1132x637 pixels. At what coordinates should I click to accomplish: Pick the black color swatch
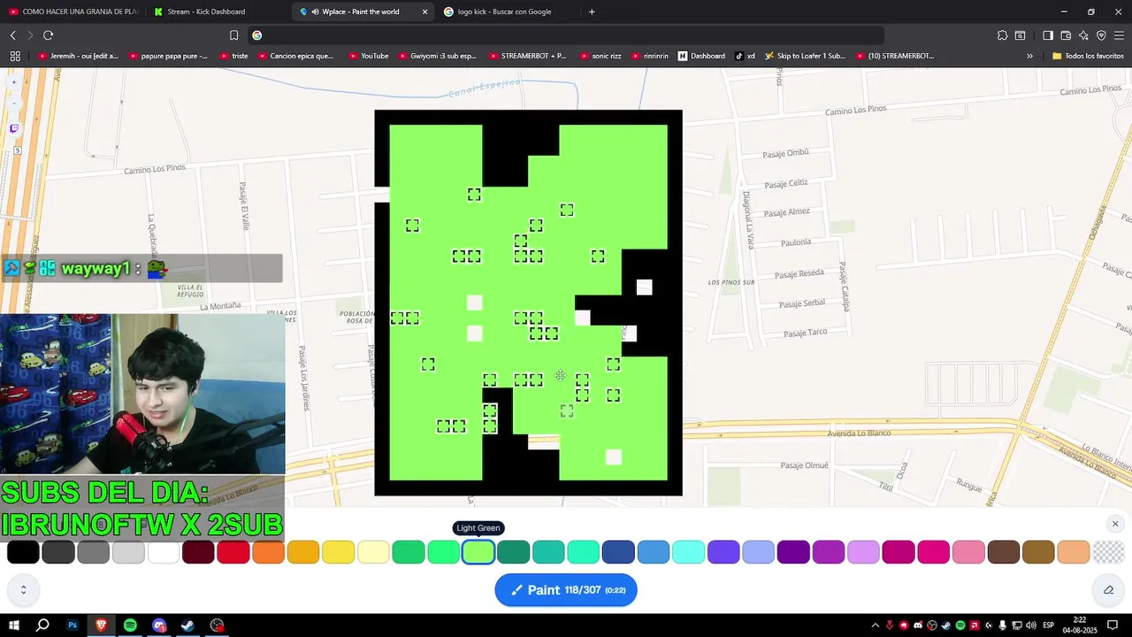pyautogui.click(x=23, y=552)
